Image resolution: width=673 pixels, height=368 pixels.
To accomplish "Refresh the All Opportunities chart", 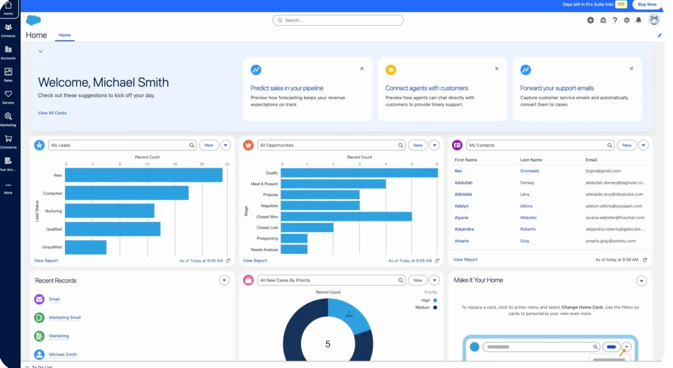I will 437,261.
